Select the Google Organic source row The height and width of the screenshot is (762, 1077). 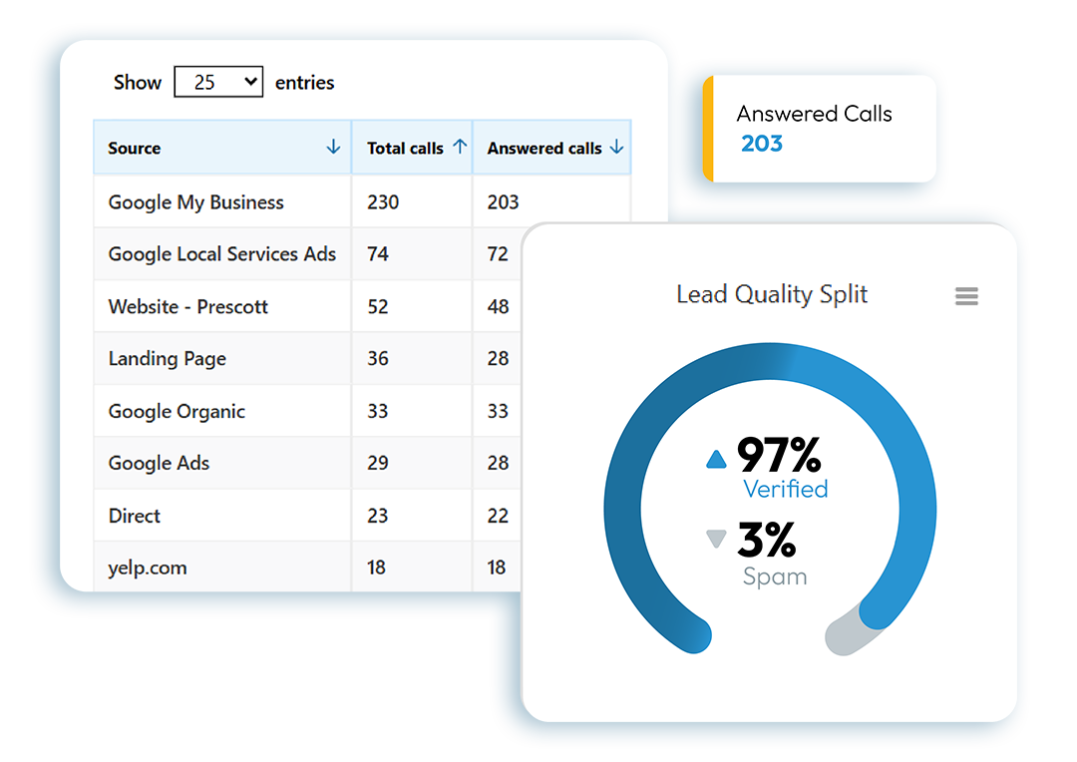177,411
